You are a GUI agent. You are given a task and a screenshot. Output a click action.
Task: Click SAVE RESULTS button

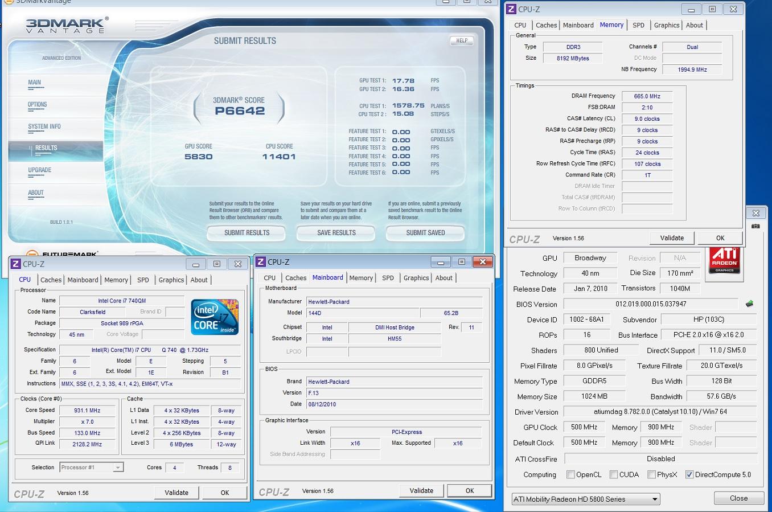(336, 233)
